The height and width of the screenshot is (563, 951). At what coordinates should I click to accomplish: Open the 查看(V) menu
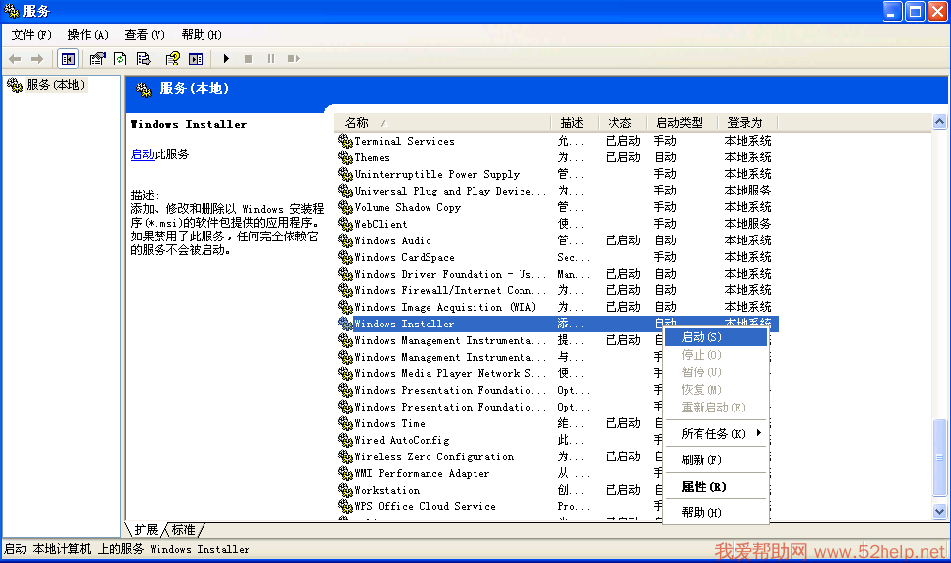pyautogui.click(x=145, y=35)
